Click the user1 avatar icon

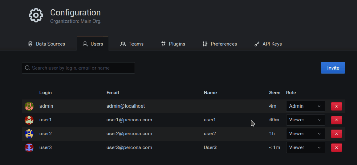click(29, 120)
